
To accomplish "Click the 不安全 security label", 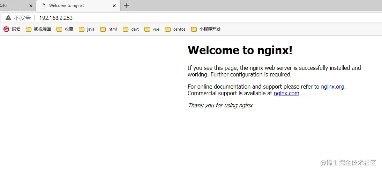I will 22,18.
